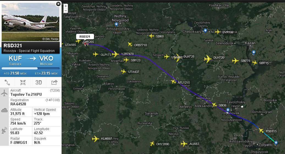This screenshot has height=154, width=285.
Task: Select the AFL1215 aircraft icon
Action: [174, 82]
